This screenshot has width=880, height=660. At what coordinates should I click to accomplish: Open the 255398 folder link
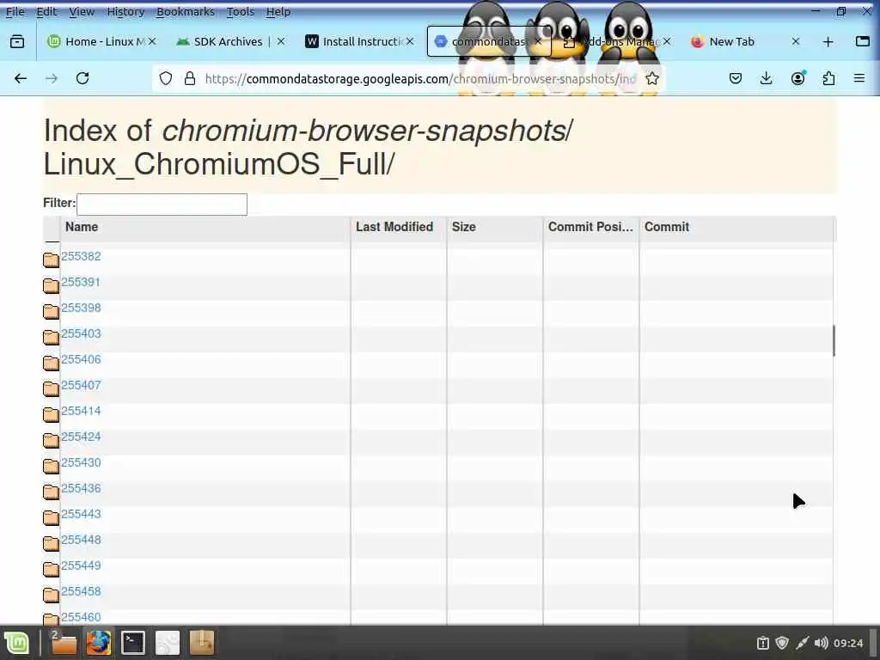point(81,309)
